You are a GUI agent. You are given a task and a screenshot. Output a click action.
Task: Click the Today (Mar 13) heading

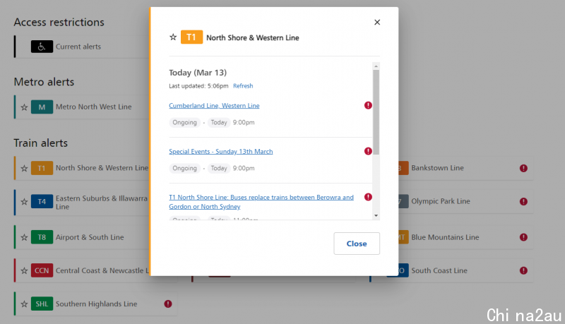pyautogui.click(x=198, y=73)
